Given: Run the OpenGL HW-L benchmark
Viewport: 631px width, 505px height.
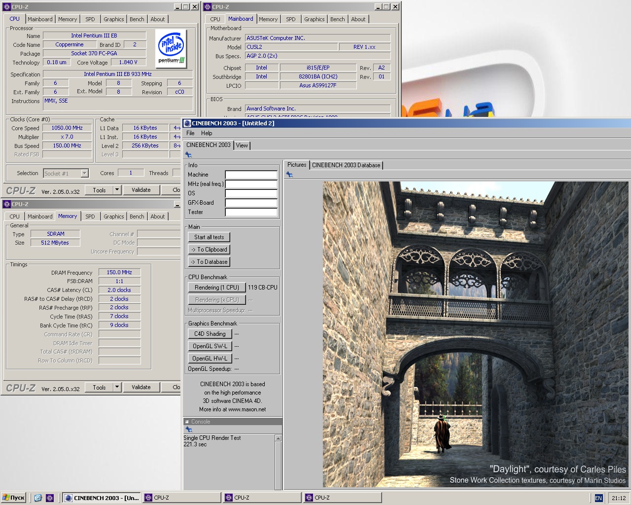Looking at the screenshot, I should [x=210, y=359].
